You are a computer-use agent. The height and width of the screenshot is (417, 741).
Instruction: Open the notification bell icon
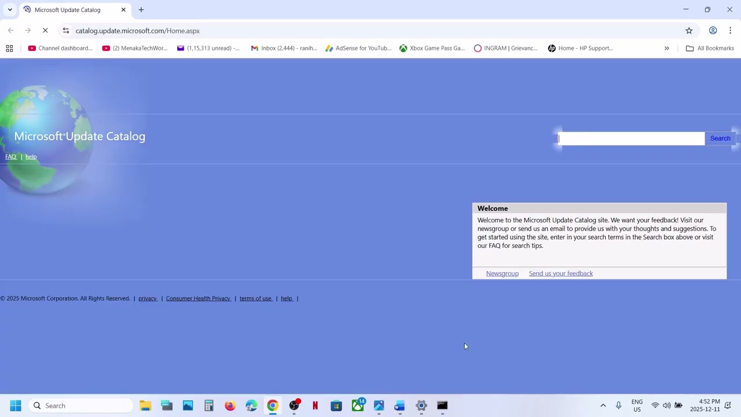pyautogui.click(x=728, y=405)
